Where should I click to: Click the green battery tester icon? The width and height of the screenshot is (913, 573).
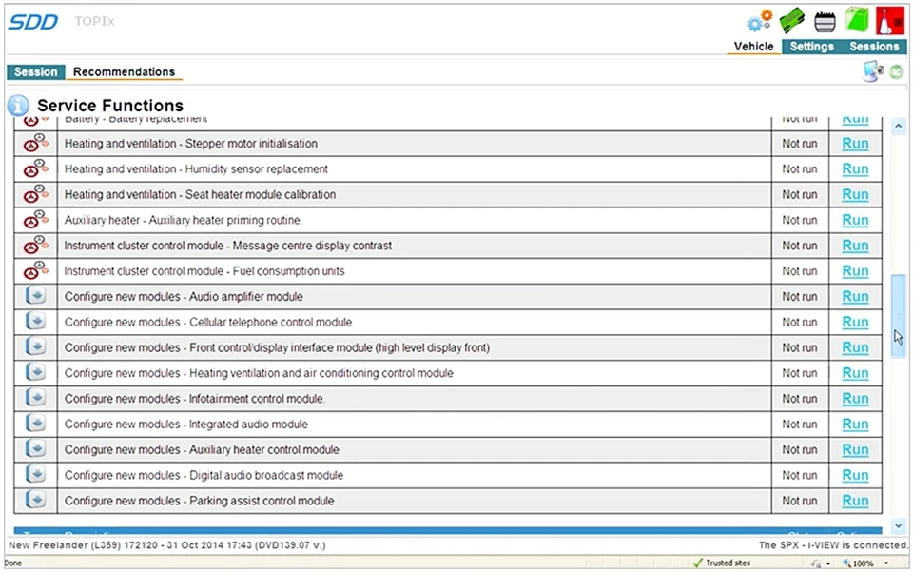coord(792,20)
